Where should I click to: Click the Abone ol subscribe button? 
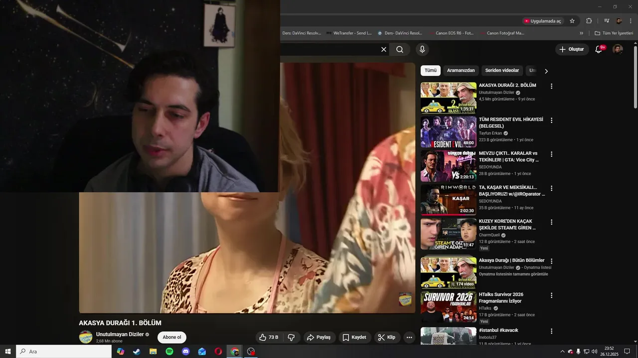point(172,337)
